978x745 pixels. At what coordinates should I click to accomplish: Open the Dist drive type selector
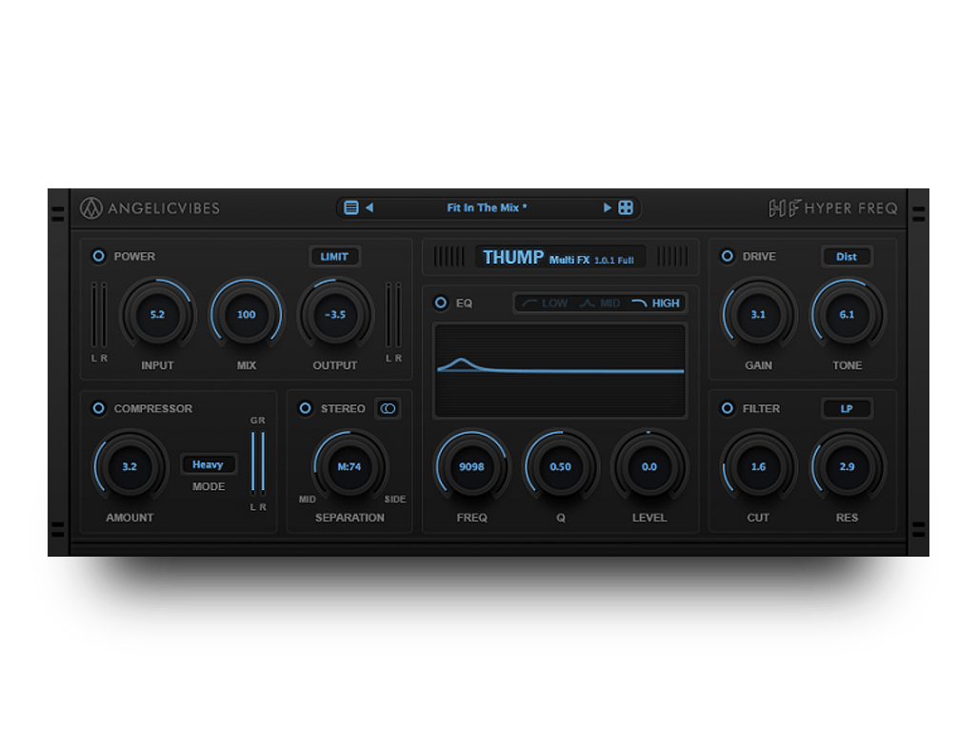[847, 256]
